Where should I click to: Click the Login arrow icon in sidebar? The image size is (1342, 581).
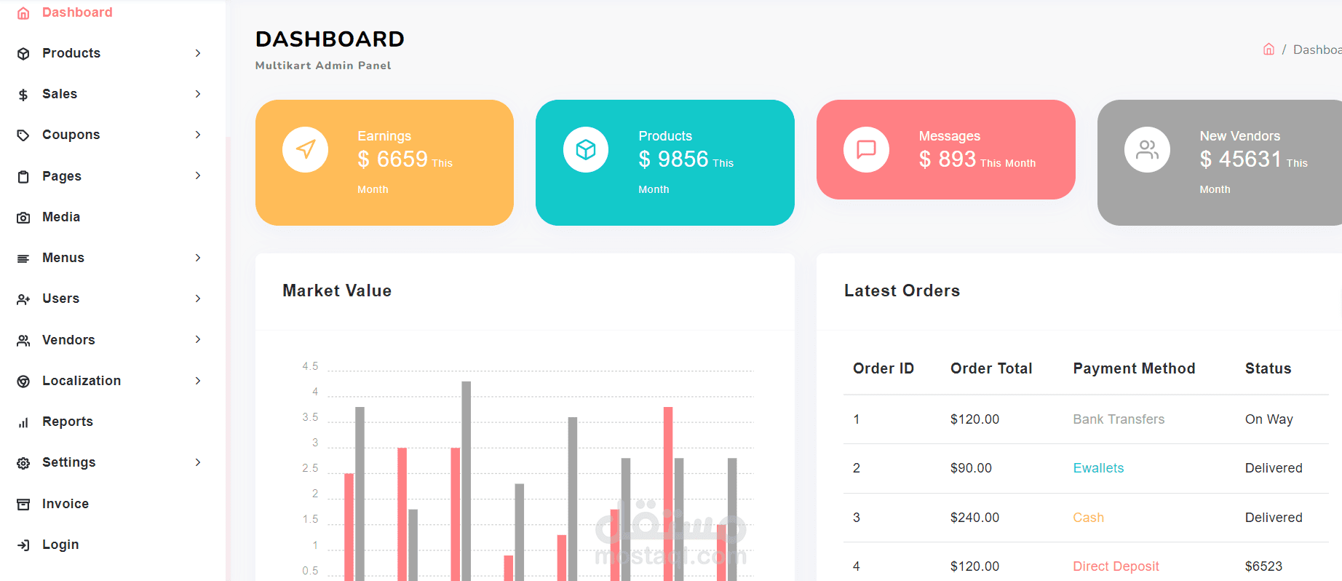[23, 545]
